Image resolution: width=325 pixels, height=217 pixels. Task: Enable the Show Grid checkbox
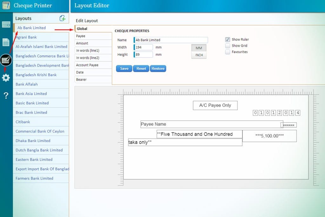tap(228, 45)
